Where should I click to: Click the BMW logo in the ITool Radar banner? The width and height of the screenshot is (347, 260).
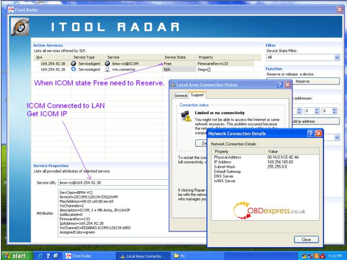click(20, 27)
